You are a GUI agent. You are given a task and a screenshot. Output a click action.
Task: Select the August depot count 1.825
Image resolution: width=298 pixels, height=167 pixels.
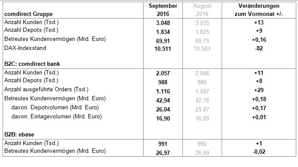coord(202,32)
